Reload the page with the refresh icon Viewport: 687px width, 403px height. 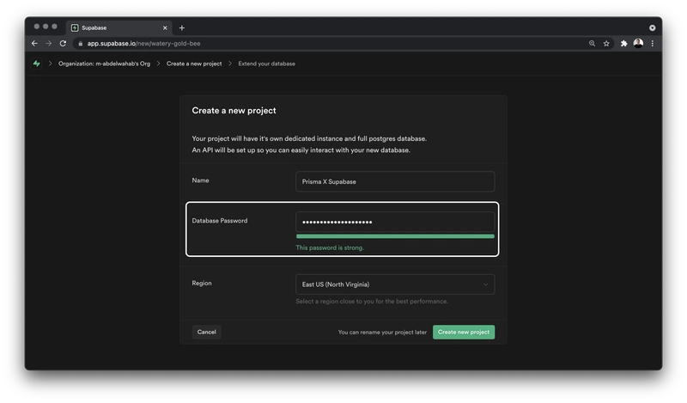click(x=63, y=44)
